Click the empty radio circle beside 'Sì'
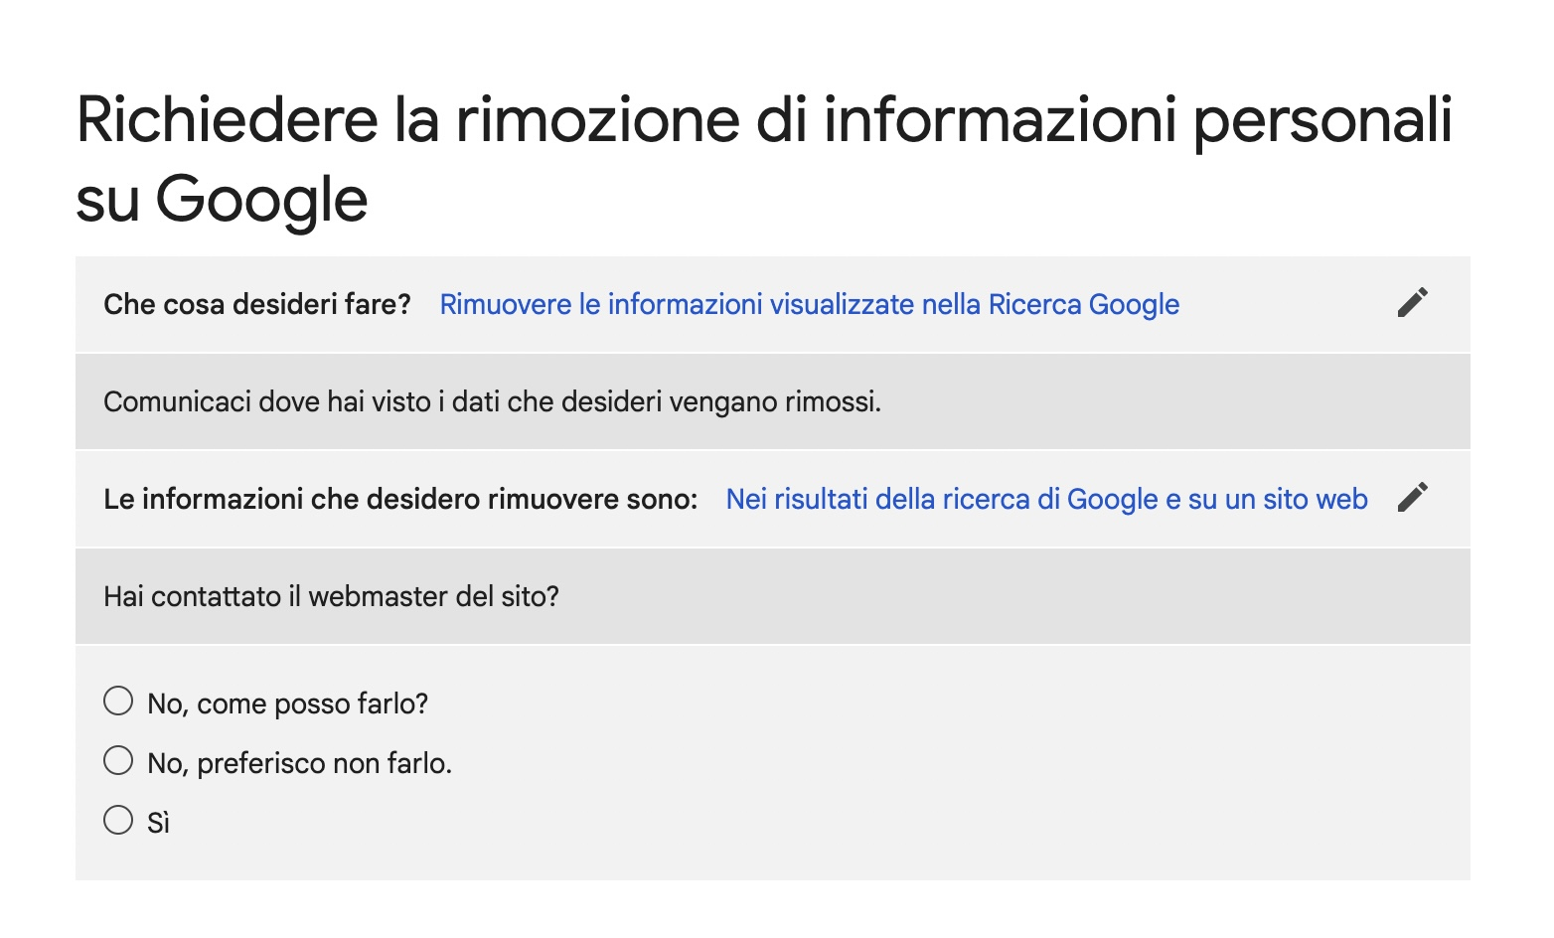Screen dimensions: 1554x938 pos(118,821)
